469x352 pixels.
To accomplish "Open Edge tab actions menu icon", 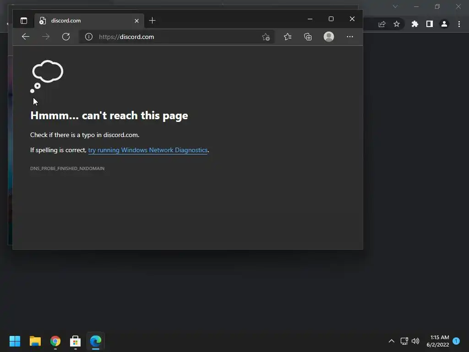I will pyautogui.click(x=24, y=21).
